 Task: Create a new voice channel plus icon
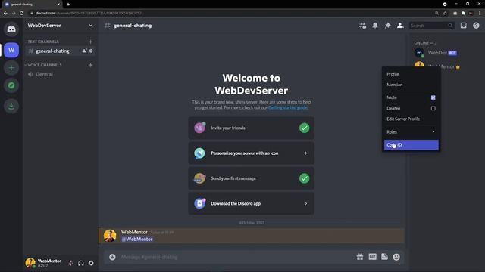pyautogui.click(x=90, y=65)
